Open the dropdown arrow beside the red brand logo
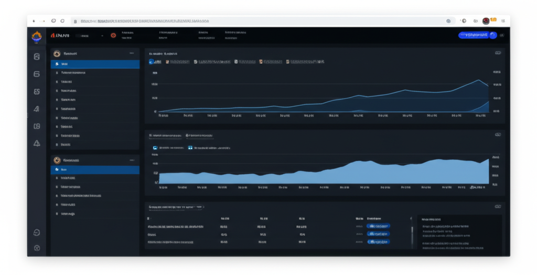 coord(101,36)
